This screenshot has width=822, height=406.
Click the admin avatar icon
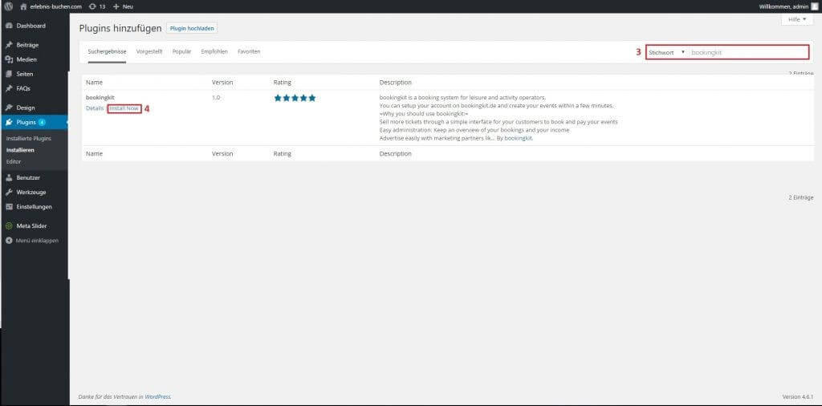814,6
